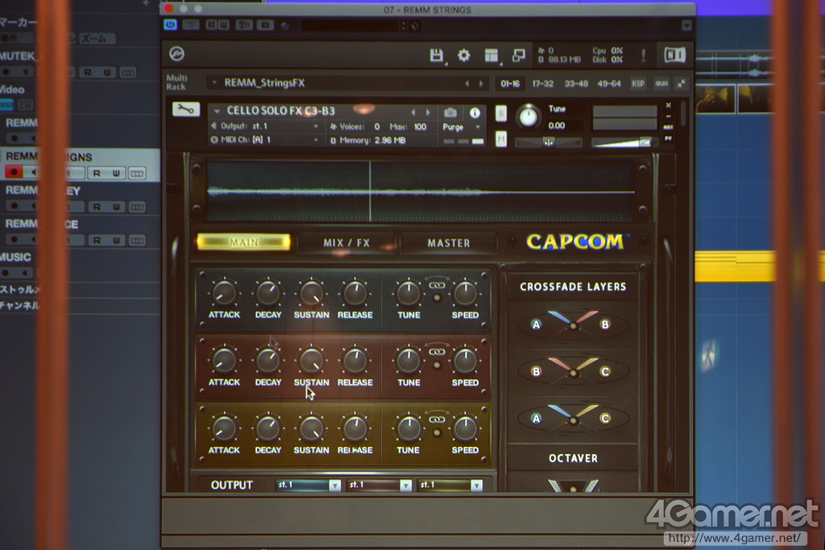Mute the Cello instrument with the M button
This screenshot has width=825, height=550.
(x=501, y=139)
